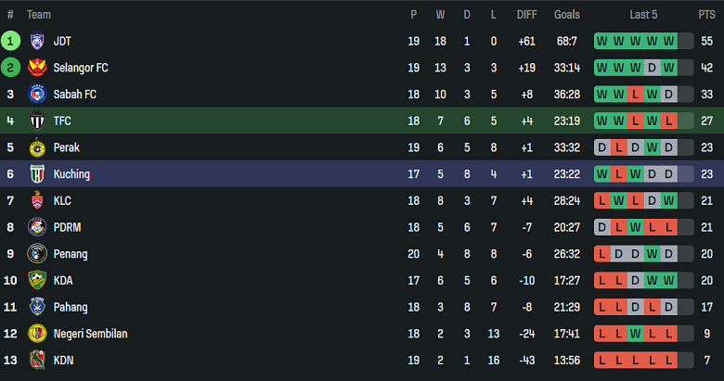Image resolution: width=724 pixels, height=381 pixels.
Task: Open the KDA team name link
Action: 64,281
